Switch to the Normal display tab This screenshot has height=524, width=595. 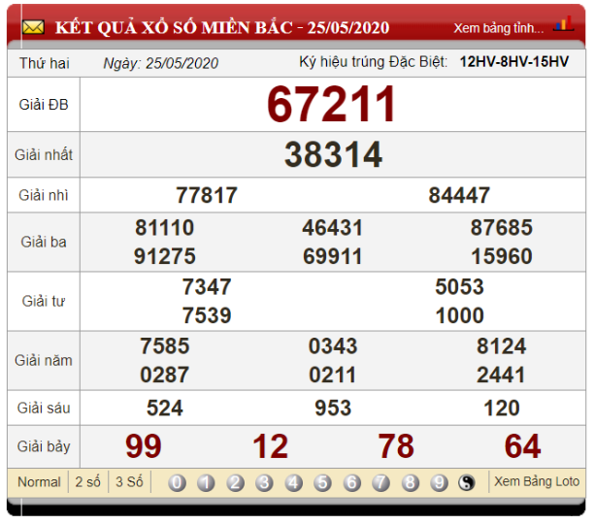coord(39,482)
